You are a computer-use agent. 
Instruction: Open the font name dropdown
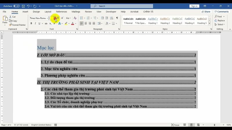(47, 18)
